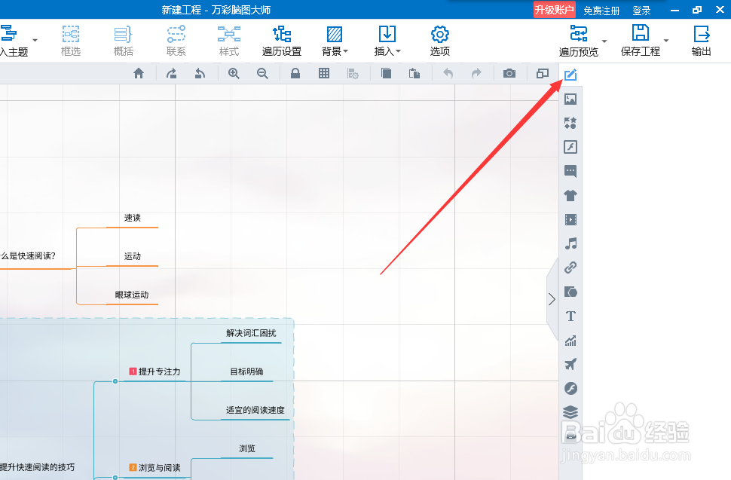
Task: Select the 目标明确 node
Action: point(246,371)
